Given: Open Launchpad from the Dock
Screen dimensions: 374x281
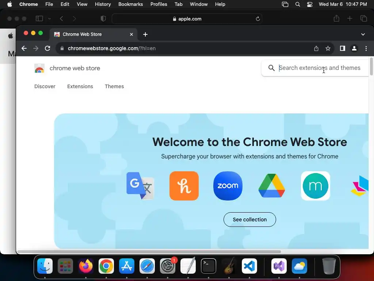Looking at the screenshot, I should pyautogui.click(x=65, y=266).
